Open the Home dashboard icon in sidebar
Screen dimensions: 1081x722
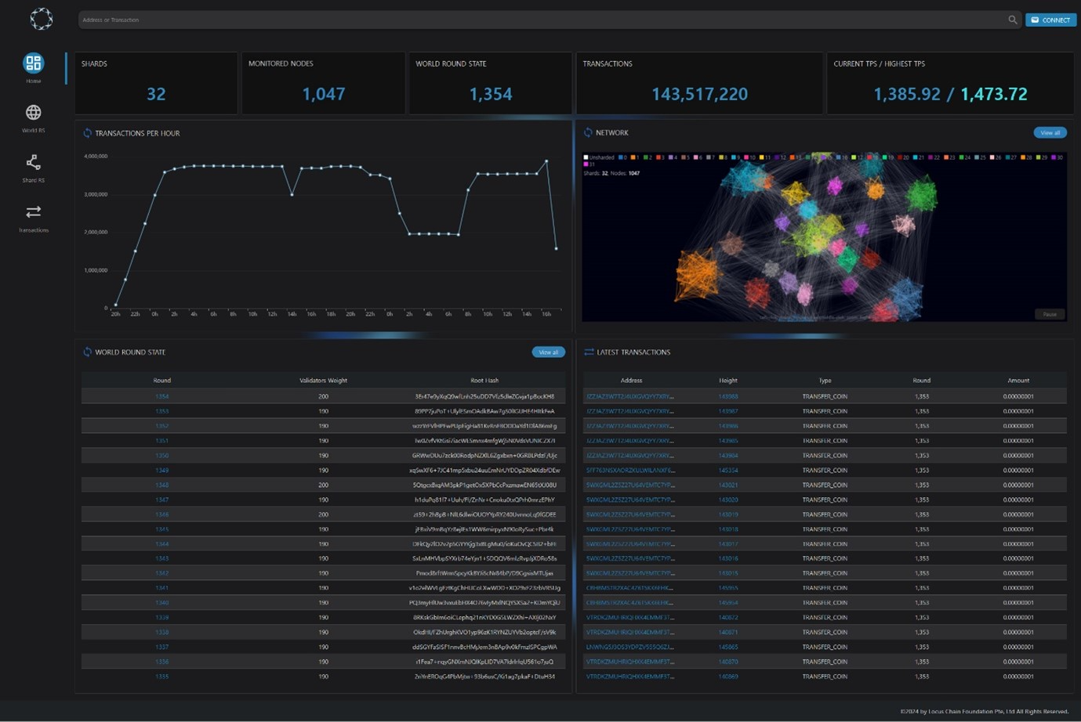coord(33,63)
